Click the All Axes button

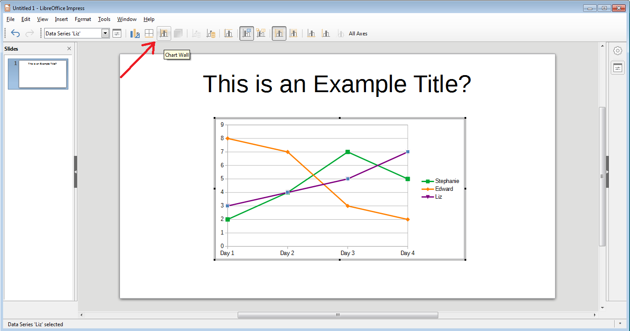coord(358,33)
